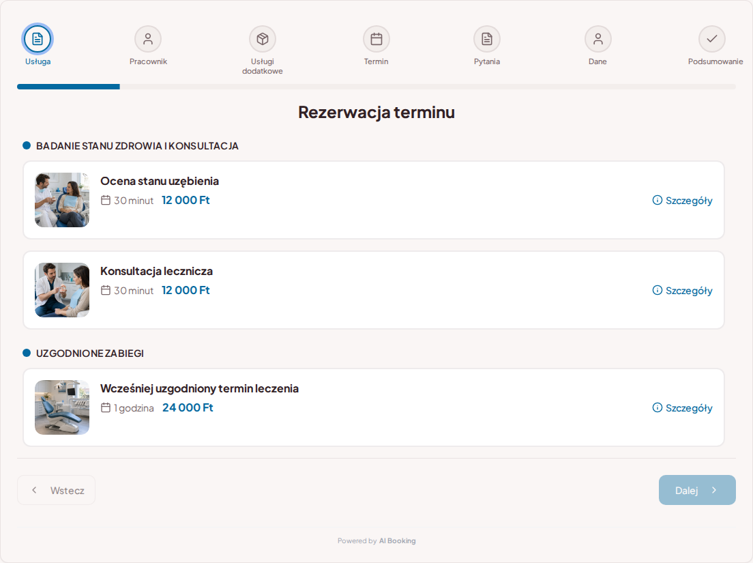
Task: Click calendar icon beside Konsultacja's 30 minut
Action: [x=106, y=290]
